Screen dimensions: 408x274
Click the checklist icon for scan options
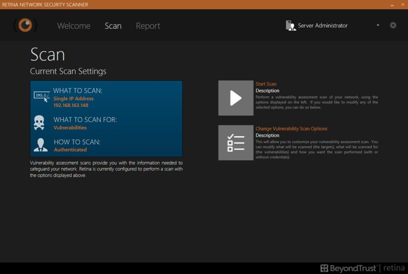(235, 143)
